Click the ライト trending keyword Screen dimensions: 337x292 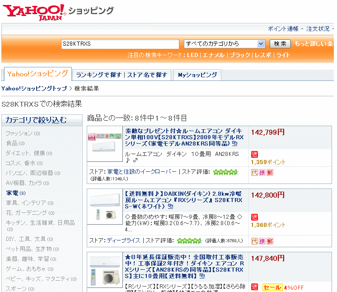[x=283, y=55]
